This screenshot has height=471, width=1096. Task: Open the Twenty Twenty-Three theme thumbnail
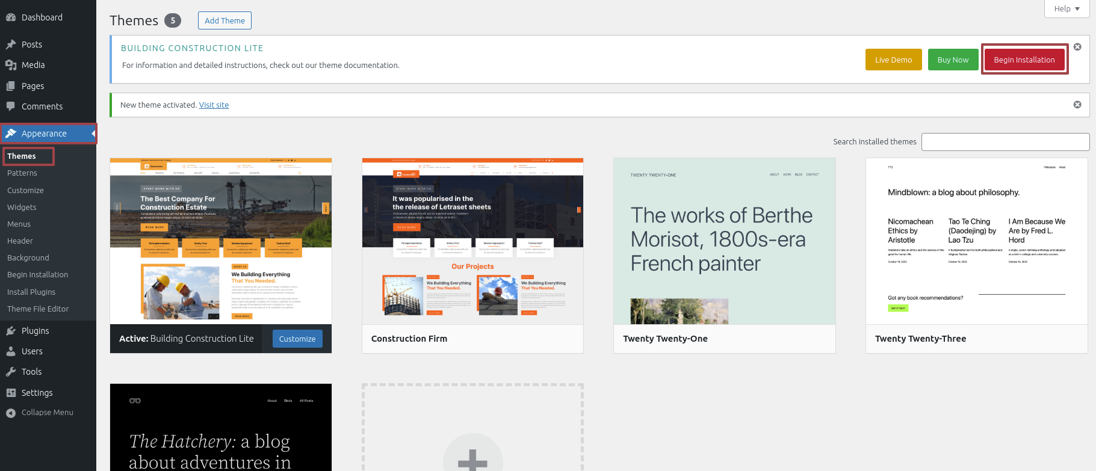[x=976, y=241]
